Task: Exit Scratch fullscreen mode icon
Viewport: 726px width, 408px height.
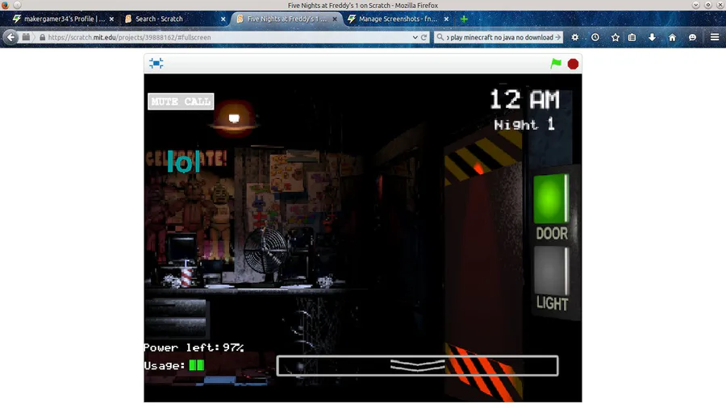Action: 156,64
